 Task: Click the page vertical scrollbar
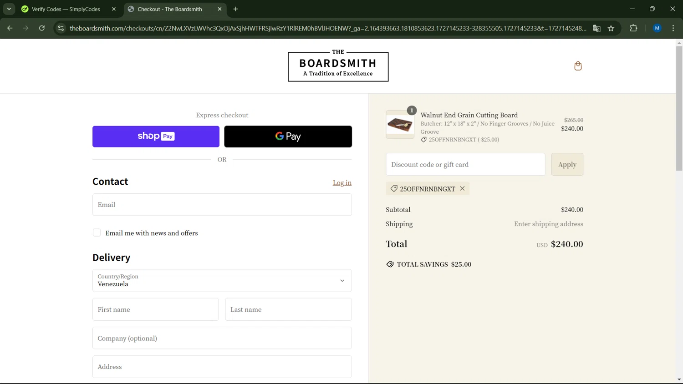point(679,109)
